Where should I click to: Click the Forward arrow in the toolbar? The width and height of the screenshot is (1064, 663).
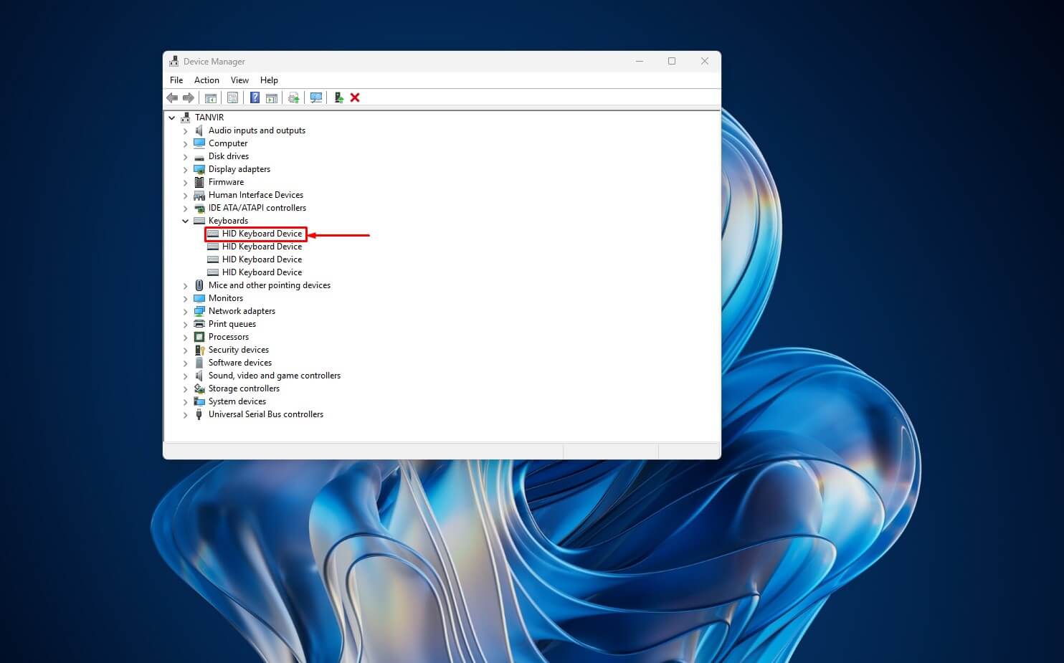[x=189, y=97]
